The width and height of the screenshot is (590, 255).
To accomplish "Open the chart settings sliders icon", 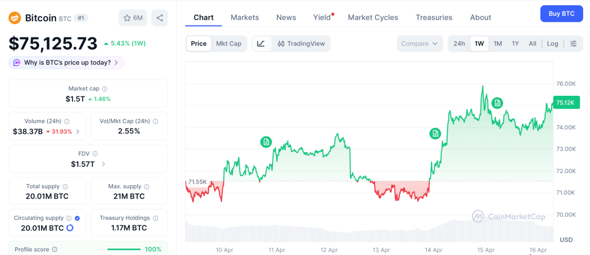I will [x=573, y=43].
